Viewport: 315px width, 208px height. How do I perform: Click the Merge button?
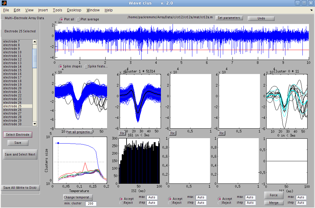pos(273,203)
